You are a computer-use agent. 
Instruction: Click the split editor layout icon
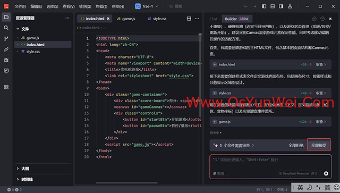(189, 19)
